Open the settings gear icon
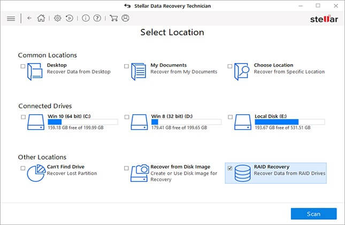The width and height of the screenshot is (345, 225). click(x=58, y=18)
